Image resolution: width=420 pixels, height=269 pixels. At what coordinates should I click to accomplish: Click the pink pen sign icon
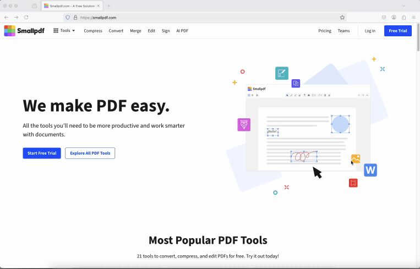click(244, 125)
